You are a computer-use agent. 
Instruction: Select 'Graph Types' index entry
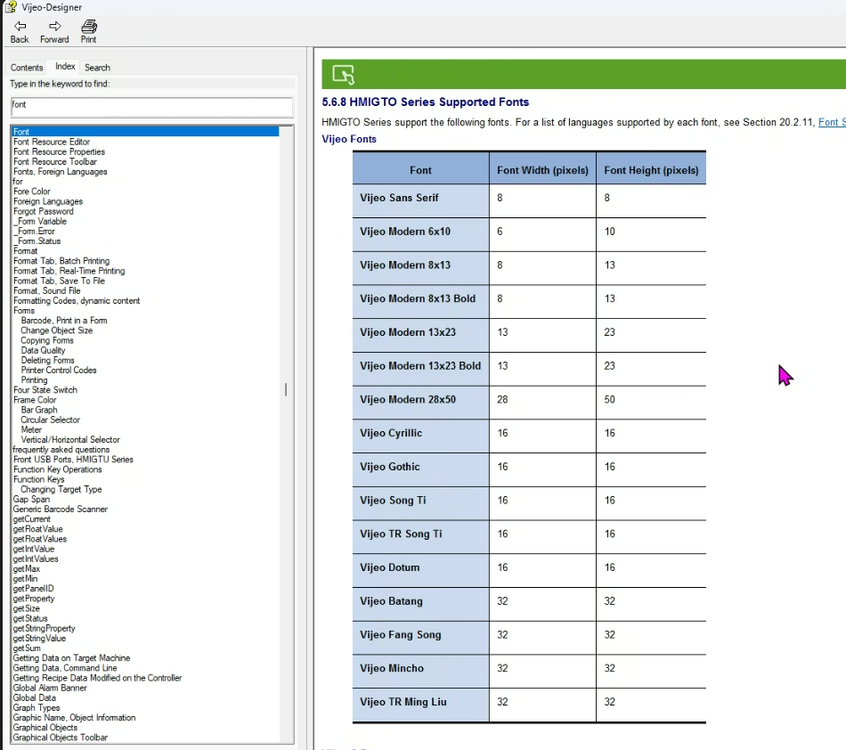(37, 708)
